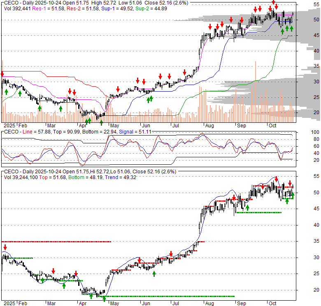Click the 100 label on oscillator scale
This screenshot has width=321, height=306.
(x=315, y=132)
